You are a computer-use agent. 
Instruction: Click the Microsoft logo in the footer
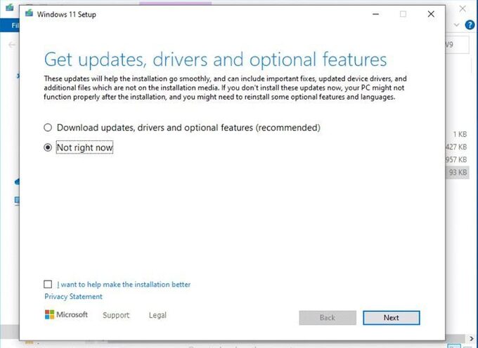(x=67, y=315)
